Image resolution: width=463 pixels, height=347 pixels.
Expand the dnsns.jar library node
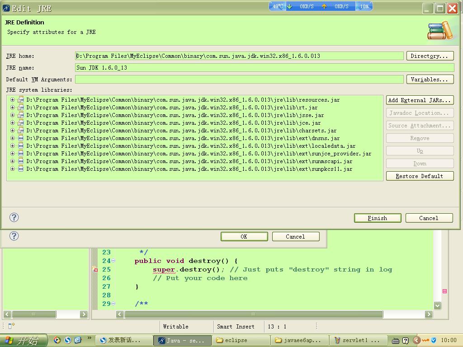12,138
